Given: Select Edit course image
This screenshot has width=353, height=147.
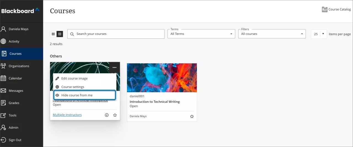Looking at the screenshot, I should (x=74, y=78).
